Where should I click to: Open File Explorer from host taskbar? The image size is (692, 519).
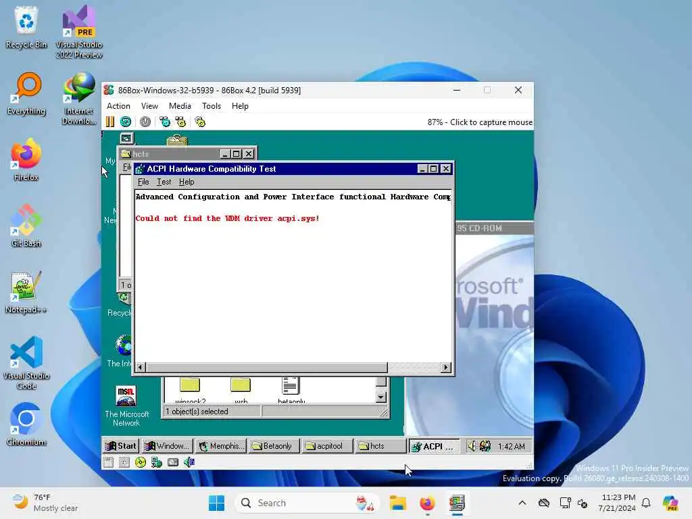[x=397, y=503]
